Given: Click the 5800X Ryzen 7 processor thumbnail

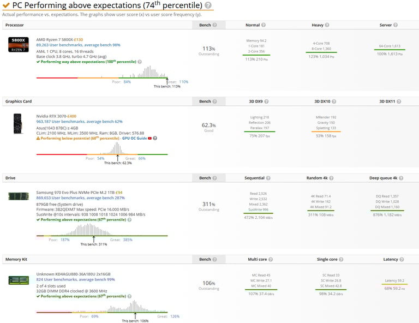Looking at the screenshot, I should pos(18,44).
